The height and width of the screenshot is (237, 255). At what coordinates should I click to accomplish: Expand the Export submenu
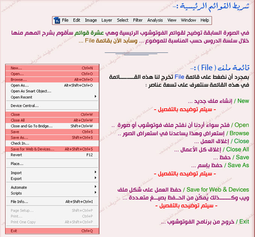click(52, 179)
